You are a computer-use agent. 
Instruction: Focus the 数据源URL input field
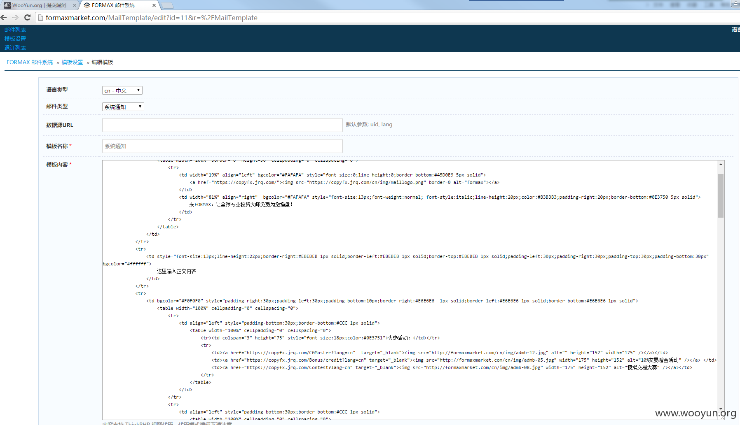(222, 125)
